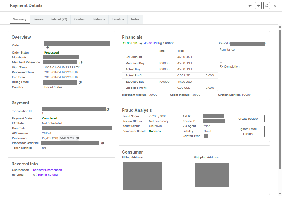
Task: Refresh the payment details via the refresh icon
Action: [266, 5]
